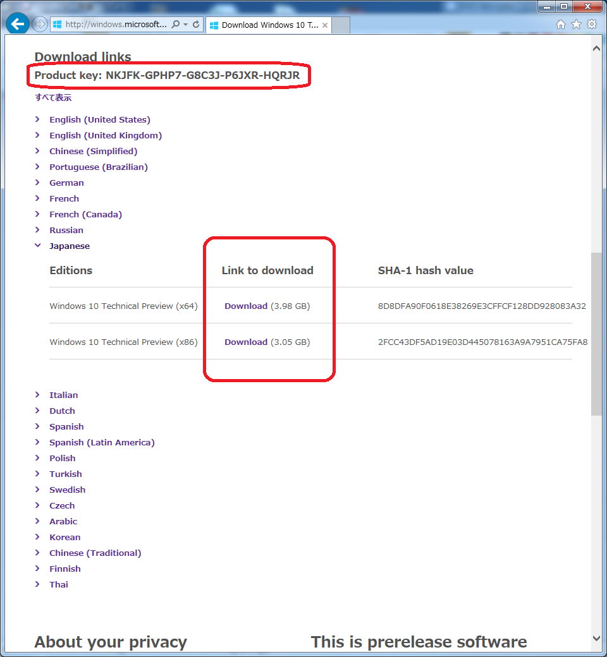Click the Japanese language link
607x657 pixels.
tap(69, 246)
